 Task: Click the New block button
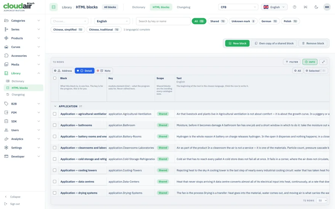pyautogui.click(x=237, y=43)
